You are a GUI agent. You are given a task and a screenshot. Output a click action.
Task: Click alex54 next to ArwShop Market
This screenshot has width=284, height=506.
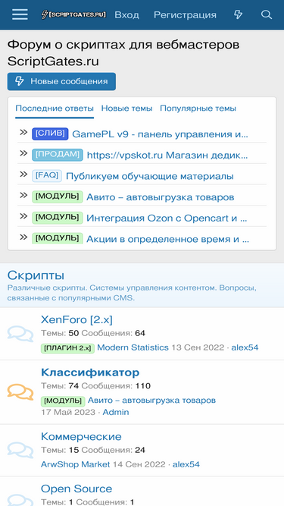pos(186,464)
